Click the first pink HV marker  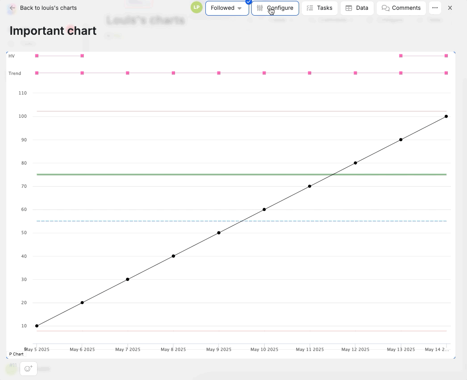pyautogui.click(x=37, y=56)
